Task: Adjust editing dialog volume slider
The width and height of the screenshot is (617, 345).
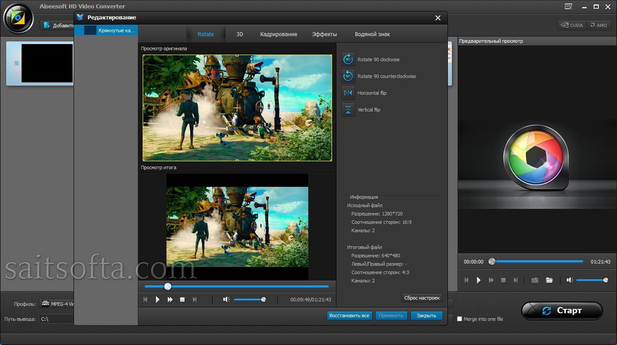Action: pos(250,300)
